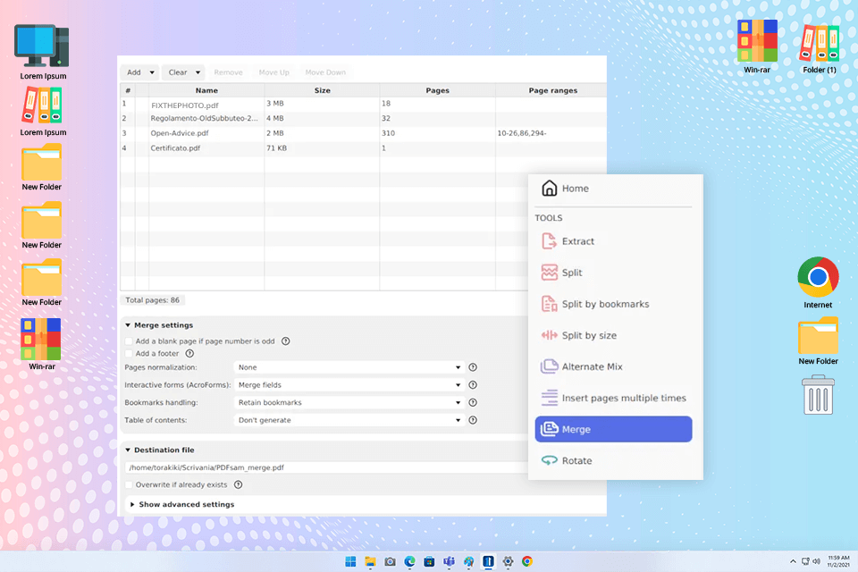Launch Chrome from the taskbar
Screen dimensions: 858x572
tap(527, 561)
